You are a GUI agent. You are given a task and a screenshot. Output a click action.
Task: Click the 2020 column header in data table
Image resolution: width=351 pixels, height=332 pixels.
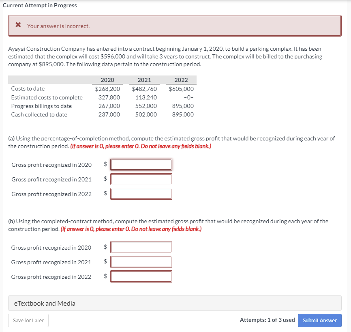[x=107, y=80]
